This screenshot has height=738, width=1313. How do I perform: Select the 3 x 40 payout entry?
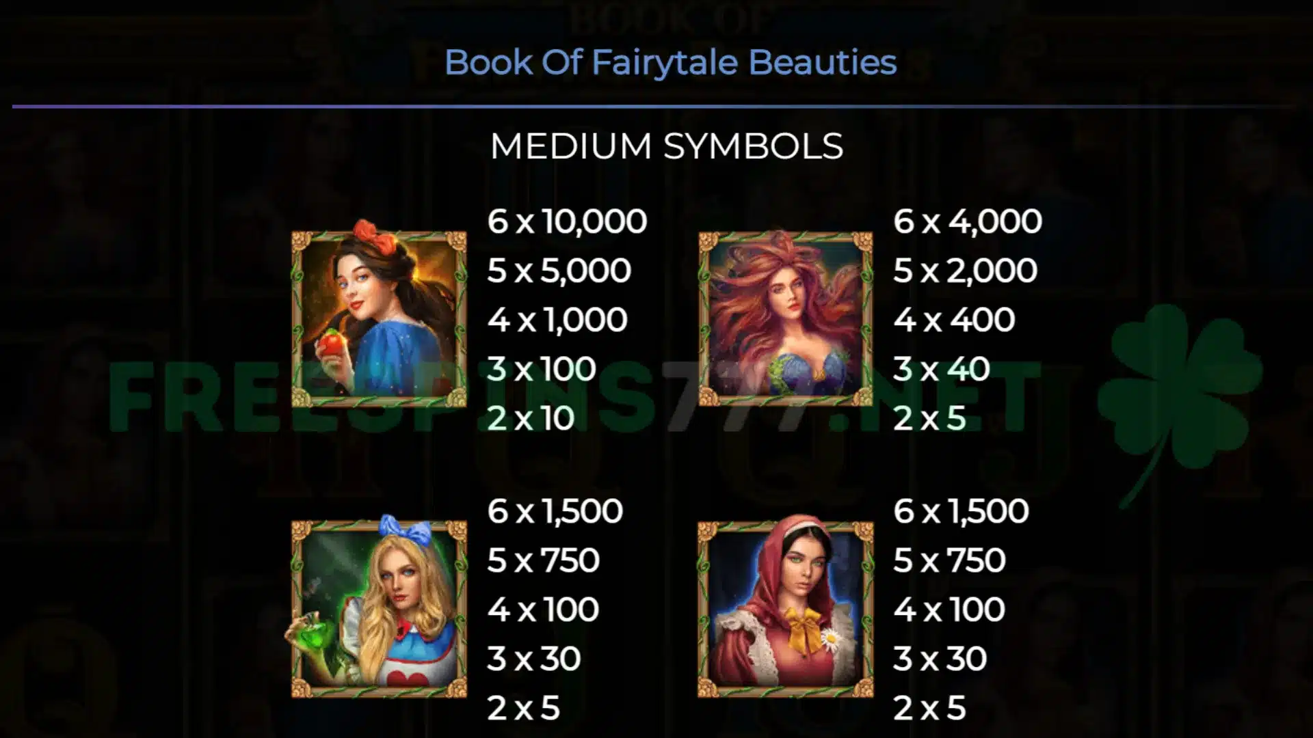tap(941, 369)
